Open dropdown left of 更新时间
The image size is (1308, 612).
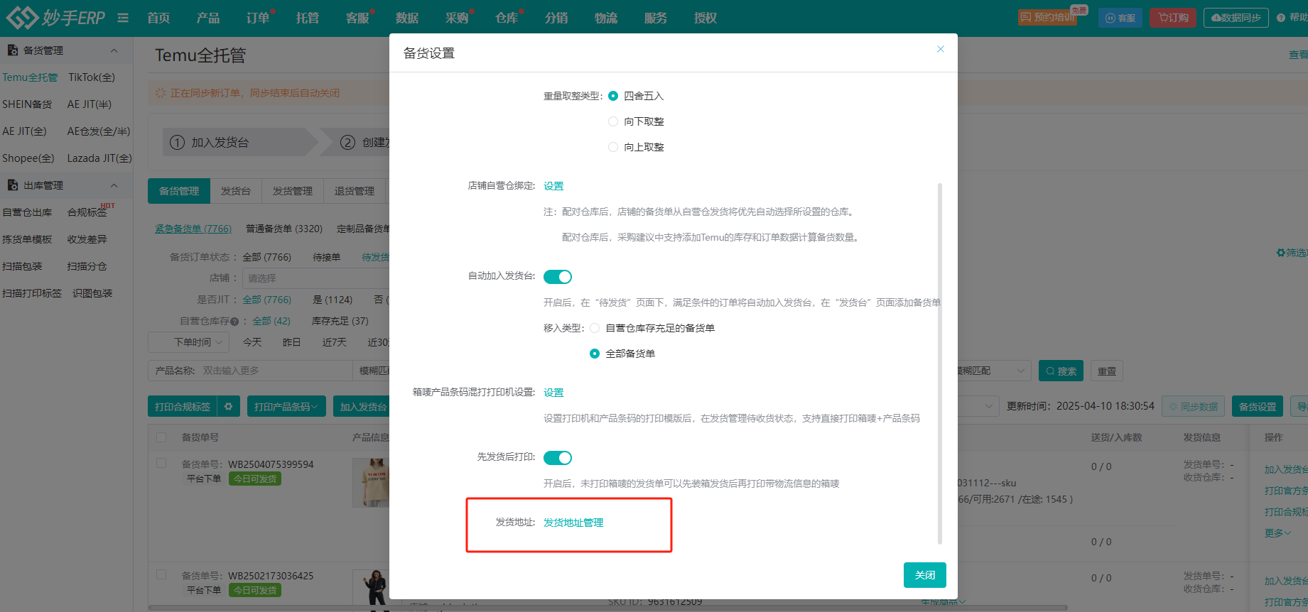pyautogui.click(x=978, y=407)
